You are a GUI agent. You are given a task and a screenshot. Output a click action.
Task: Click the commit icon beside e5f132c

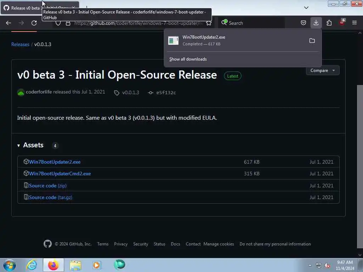click(151, 92)
